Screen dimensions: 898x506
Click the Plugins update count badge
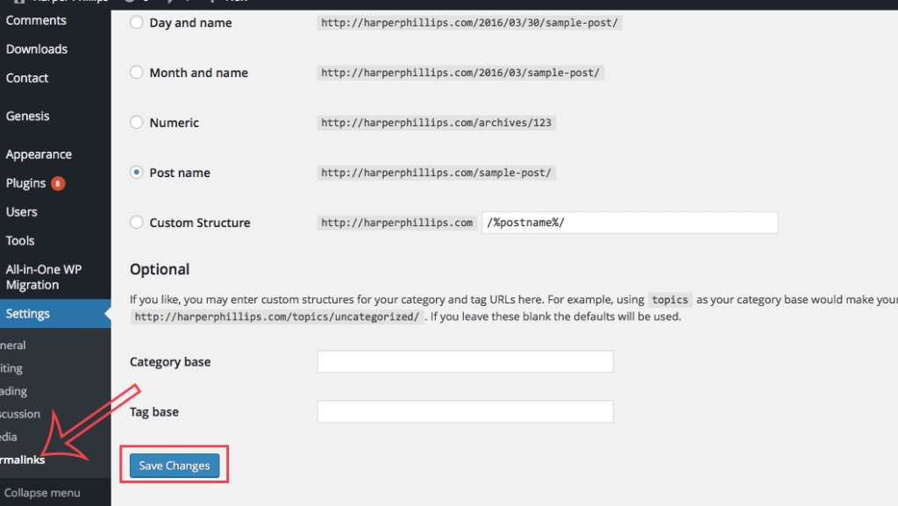click(x=58, y=183)
